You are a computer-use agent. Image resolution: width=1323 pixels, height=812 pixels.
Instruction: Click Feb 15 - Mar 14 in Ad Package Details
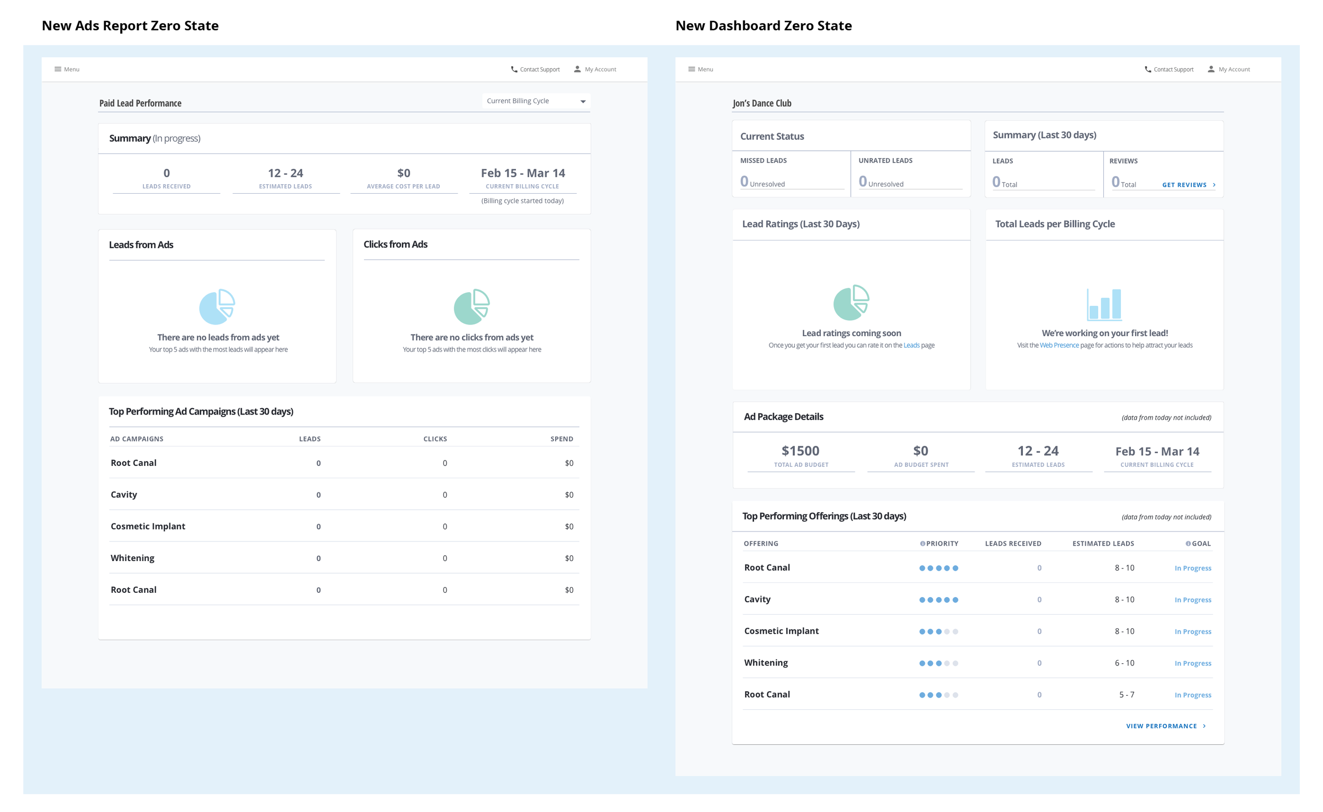coord(1157,451)
